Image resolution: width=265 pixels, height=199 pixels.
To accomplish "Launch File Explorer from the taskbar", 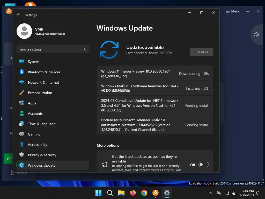I will pos(121,193).
